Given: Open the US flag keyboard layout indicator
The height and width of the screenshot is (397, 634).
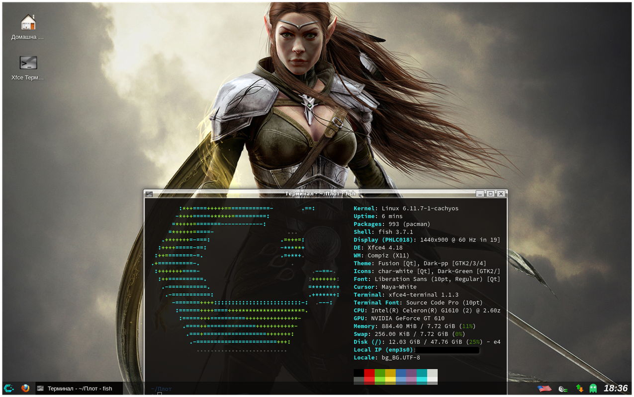Looking at the screenshot, I should coord(544,389).
